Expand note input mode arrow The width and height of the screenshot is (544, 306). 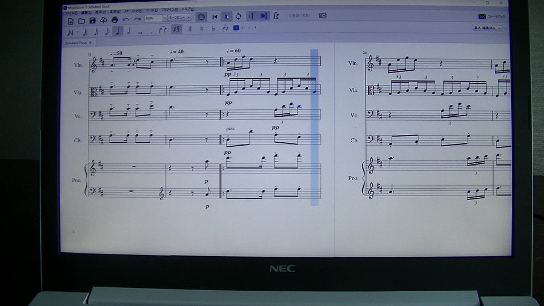pyautogui.click(x=77, y=32)
